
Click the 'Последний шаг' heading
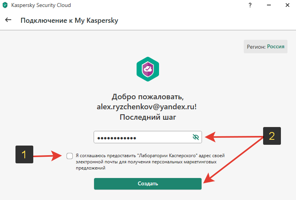click(148, 117)
